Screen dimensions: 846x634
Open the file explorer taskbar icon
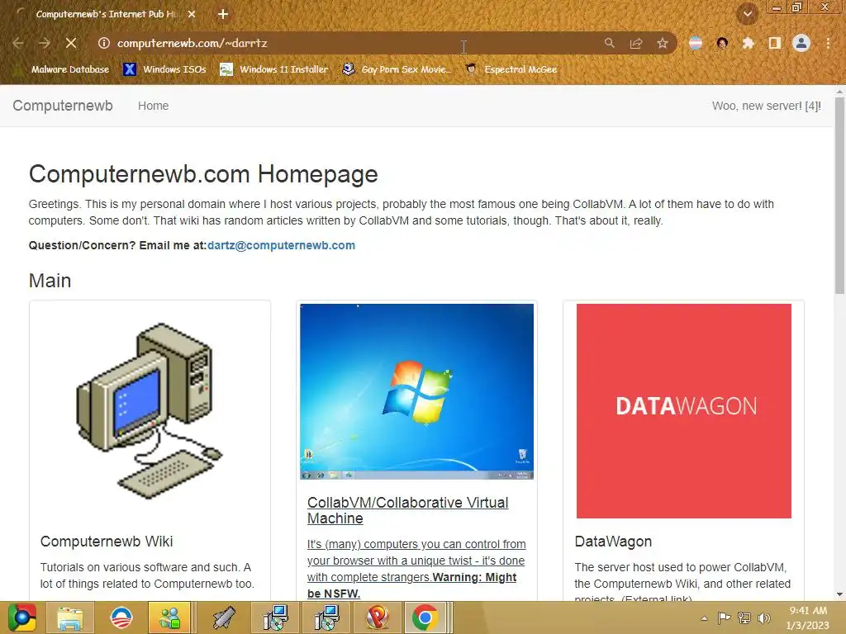(70, 617)
